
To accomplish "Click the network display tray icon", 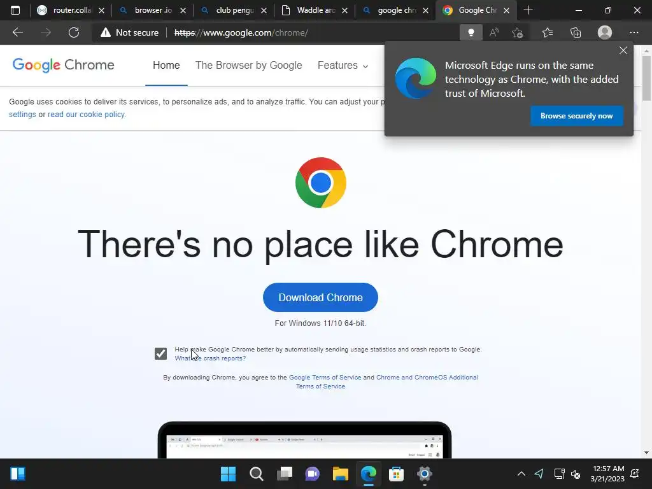I will pyautogui.click(x=559, y=474).
